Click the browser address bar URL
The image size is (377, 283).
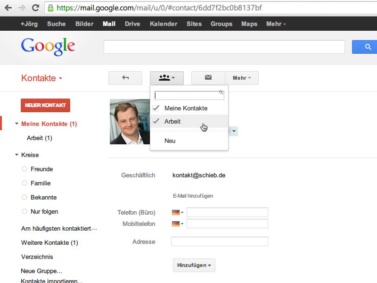coord(159,8)
